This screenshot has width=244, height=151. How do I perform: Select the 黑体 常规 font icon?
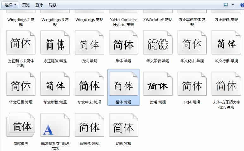pyautogui.click(x=124, y=42)
